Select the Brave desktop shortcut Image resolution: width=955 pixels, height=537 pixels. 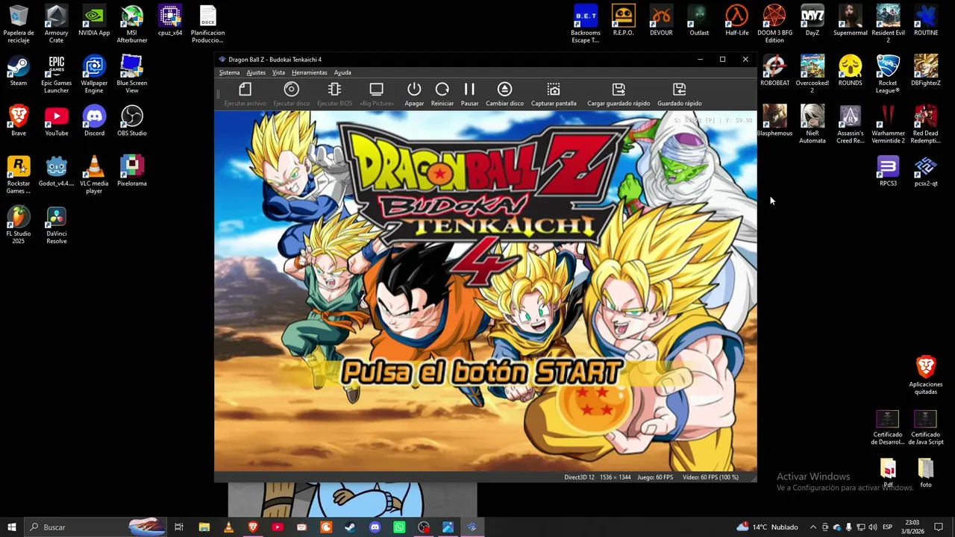click(19, 121)
